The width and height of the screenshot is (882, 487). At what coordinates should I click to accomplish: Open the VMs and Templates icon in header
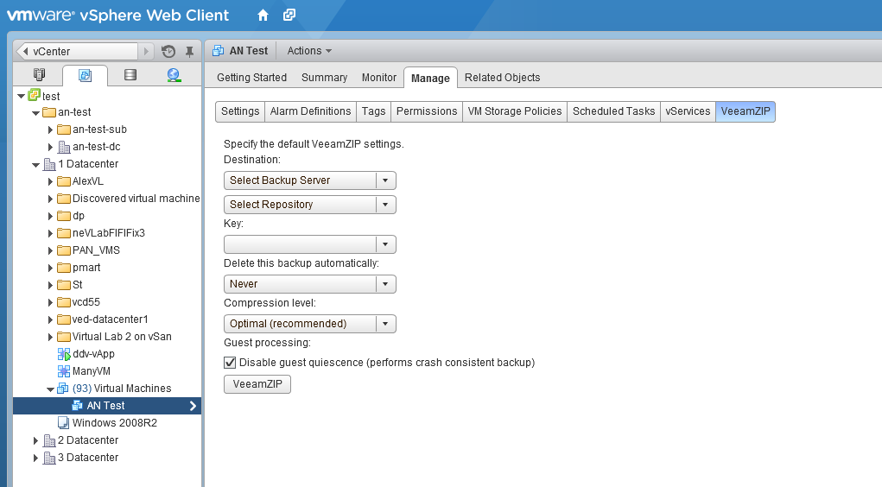pyautogui.click(x=289, y=15)
